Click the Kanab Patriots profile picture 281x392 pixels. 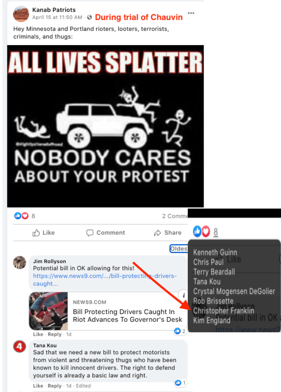(x=21, y=14)
